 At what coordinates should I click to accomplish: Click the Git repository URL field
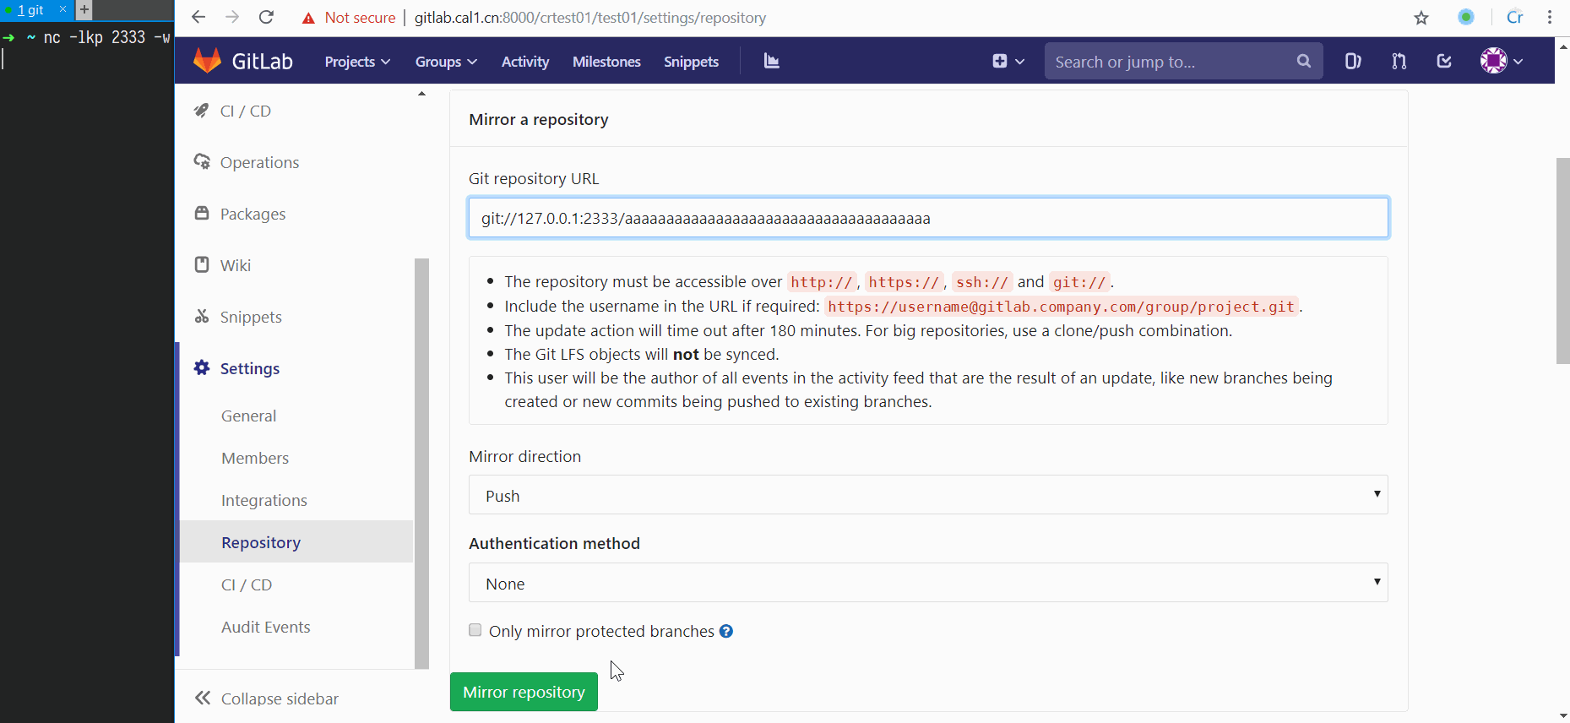[x=927, y=218]
